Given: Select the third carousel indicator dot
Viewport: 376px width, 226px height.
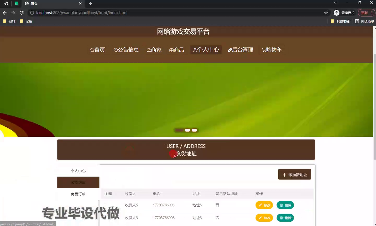Looking at the screenshot, I should point(194,130).
